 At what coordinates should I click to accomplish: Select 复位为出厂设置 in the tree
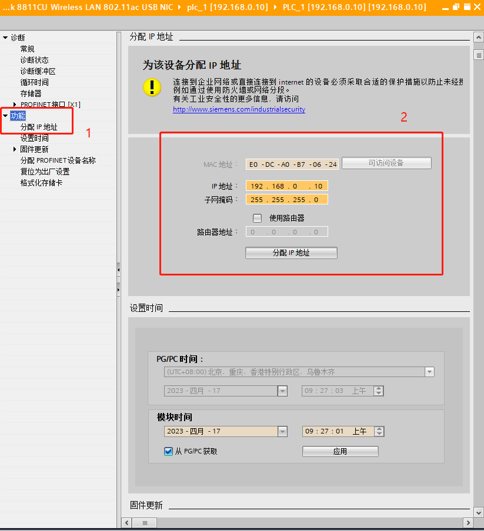(45, 172)
